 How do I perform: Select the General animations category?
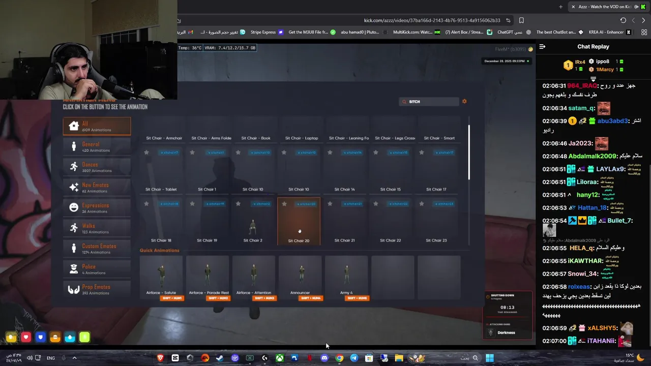pyautogui.click(x=97, y=147)
